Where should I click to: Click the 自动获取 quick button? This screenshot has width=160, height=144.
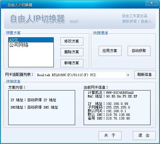pyautogui.click(x=139, y=51)
